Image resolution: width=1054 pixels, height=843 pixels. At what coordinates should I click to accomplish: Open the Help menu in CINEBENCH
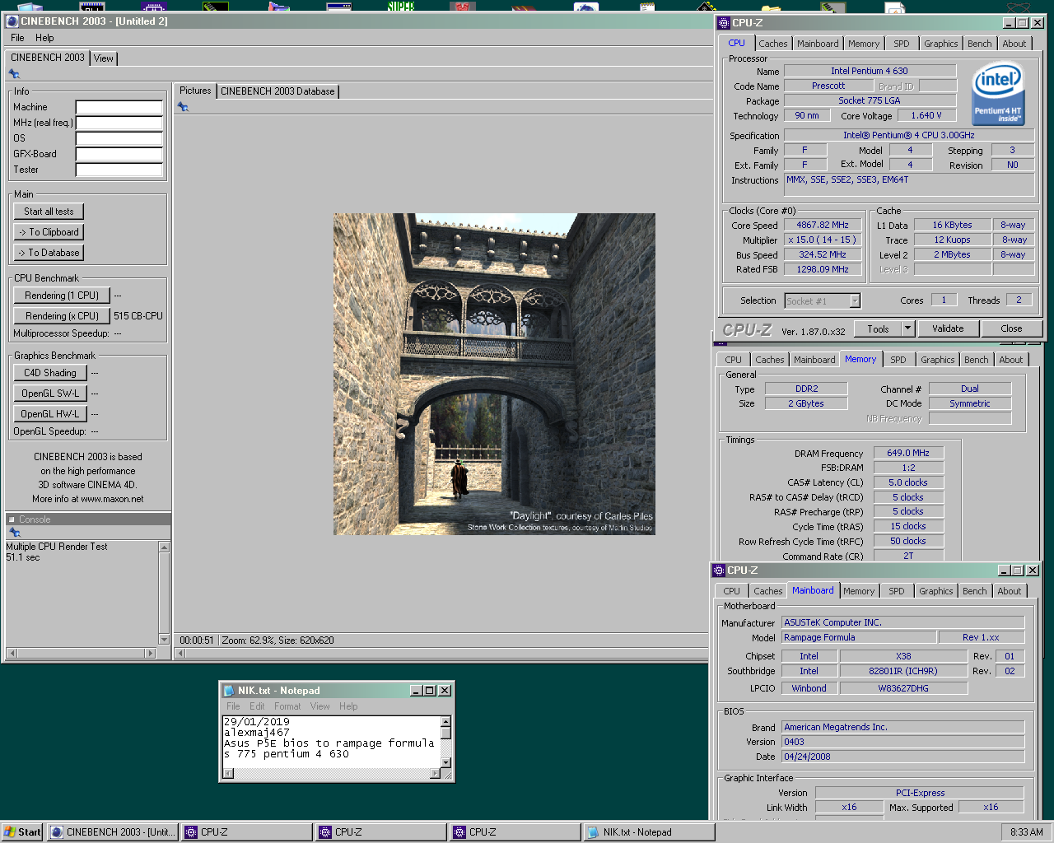[44, 38]
